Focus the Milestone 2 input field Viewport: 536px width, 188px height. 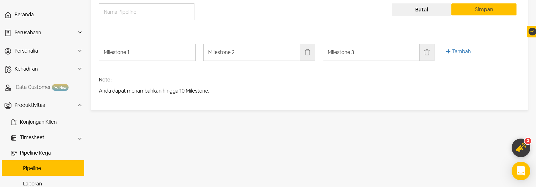[252, 52]
